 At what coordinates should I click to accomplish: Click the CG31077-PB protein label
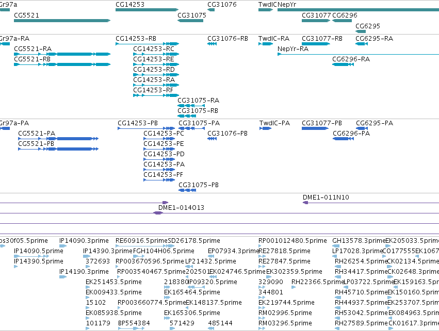(x=322, y=123)
